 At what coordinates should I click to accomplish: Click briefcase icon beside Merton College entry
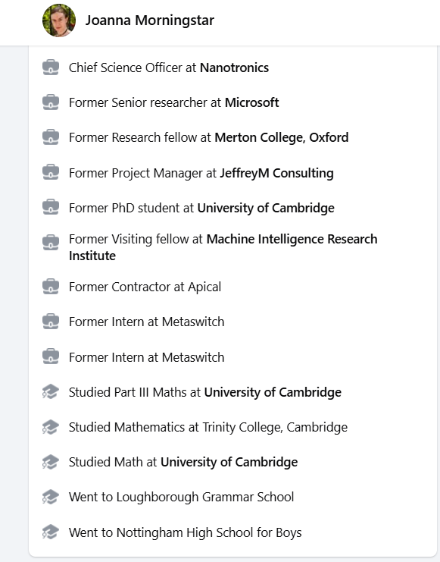51,137
